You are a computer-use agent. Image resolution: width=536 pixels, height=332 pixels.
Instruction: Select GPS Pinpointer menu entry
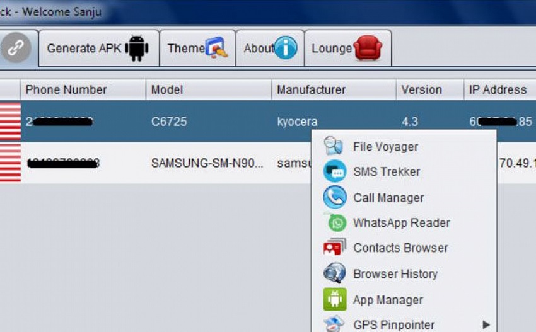(404, 324)
